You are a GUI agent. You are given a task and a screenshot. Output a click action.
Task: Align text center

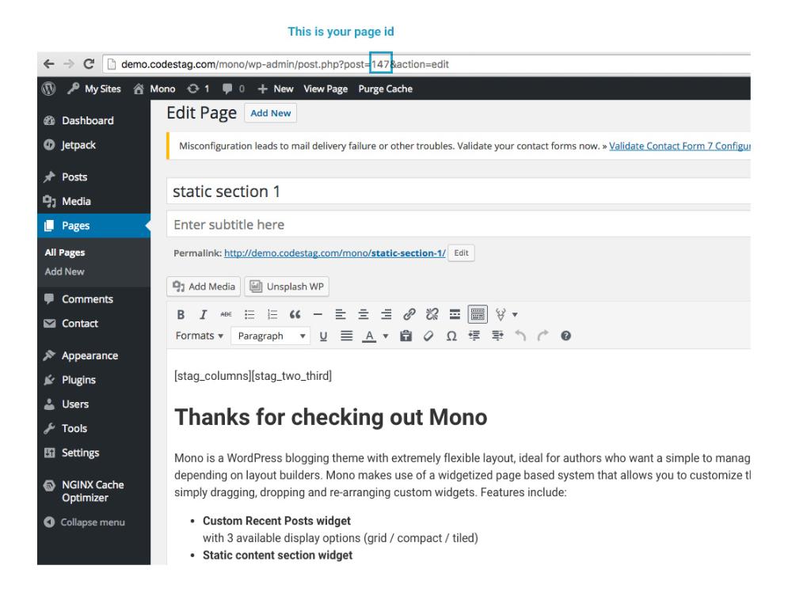[x=364, y=315]
